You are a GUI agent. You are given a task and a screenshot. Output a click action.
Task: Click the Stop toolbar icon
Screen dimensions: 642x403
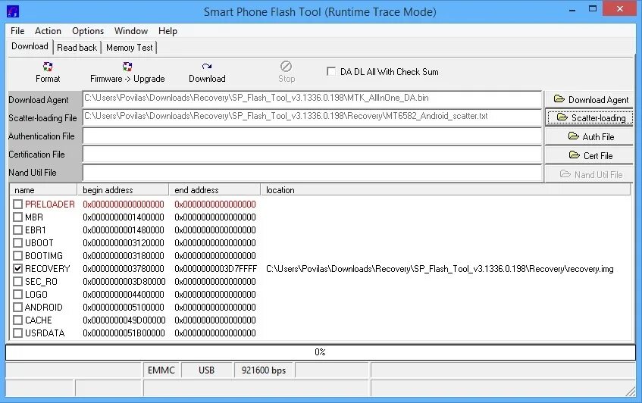point(287,66)
